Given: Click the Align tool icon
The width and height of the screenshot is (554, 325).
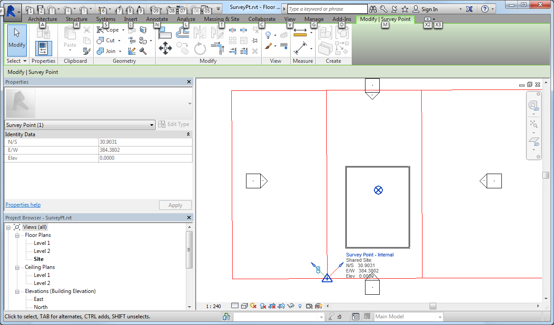Looking at the screenshot, I should pyautogui.click(x=165, y=32).
